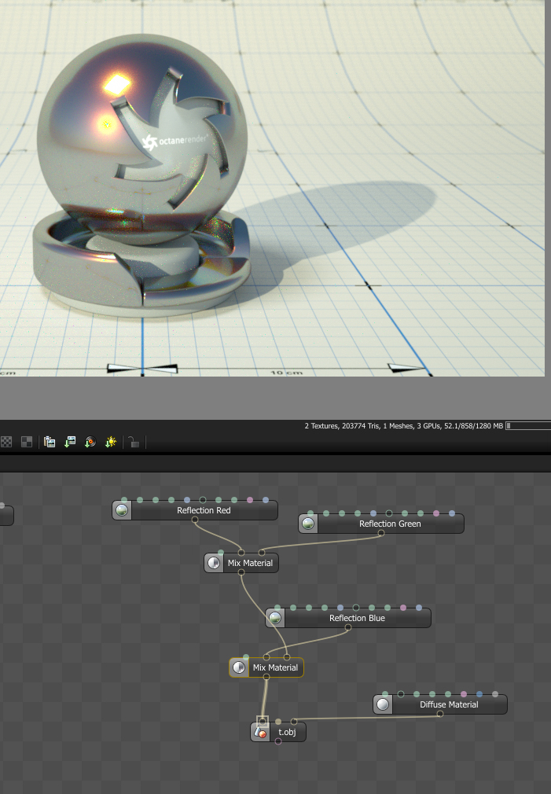Click label of Mix Material node joining Red and Green

250,563
